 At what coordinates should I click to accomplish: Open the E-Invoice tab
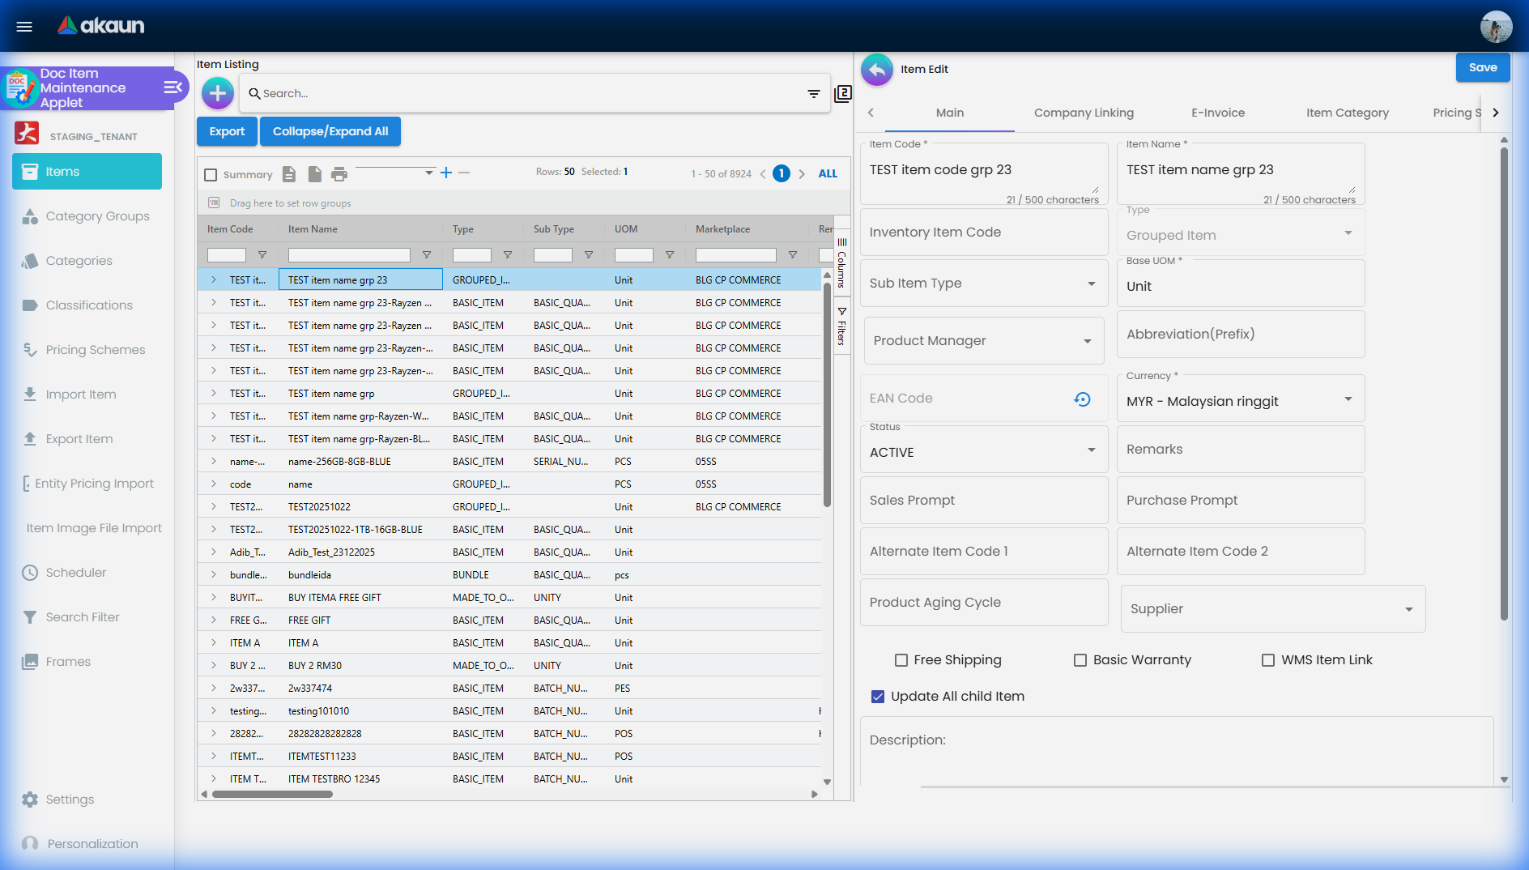point(1217,113)
